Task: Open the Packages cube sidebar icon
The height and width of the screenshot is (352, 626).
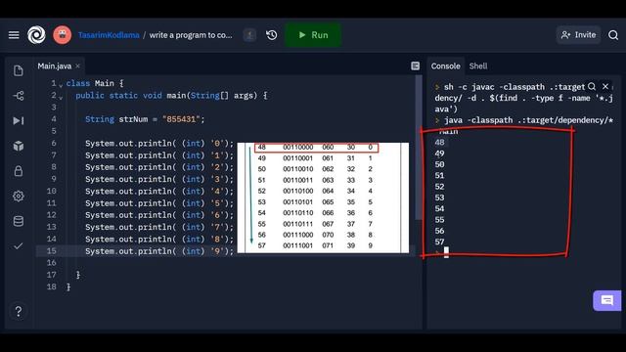Action: (x=19, y=146)
